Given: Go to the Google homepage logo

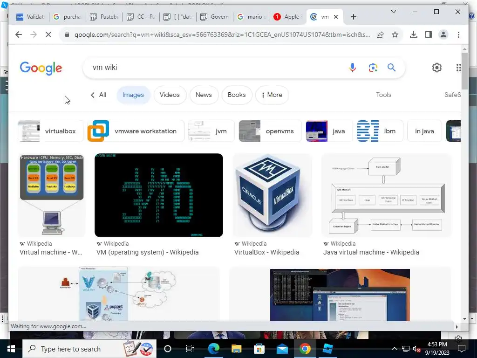Looking at the screenshot, I should [x=41, y=68].
